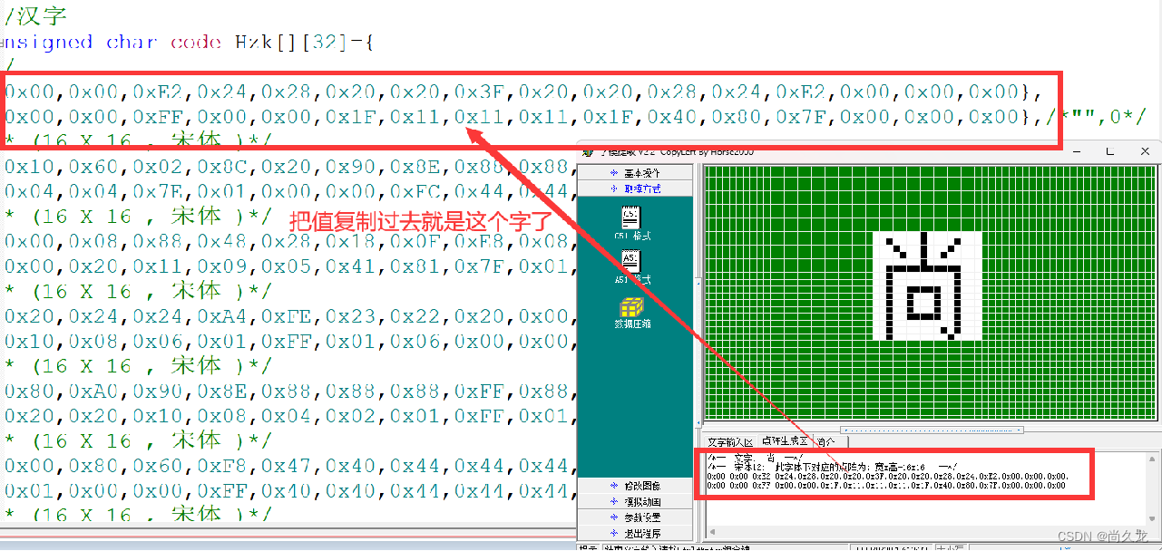The height and width of the screenshot is (551, 1162).
Task: Expand the 模拟动画 sidebar section
Action: (635, 502)
